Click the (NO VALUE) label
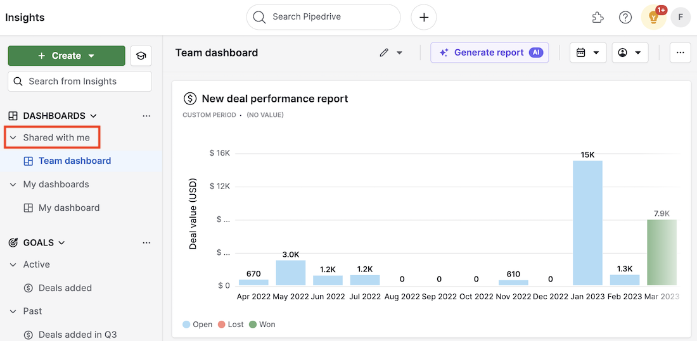697x341 pixels. pos(265,115)
